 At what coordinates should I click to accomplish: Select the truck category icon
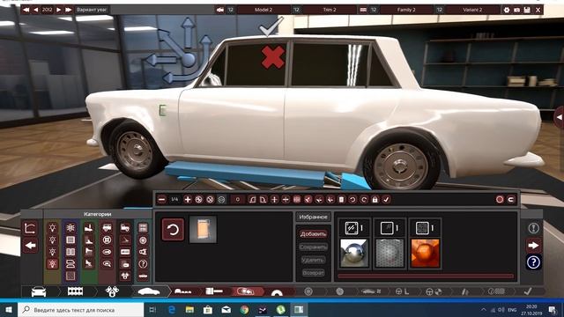pos(125,227)
